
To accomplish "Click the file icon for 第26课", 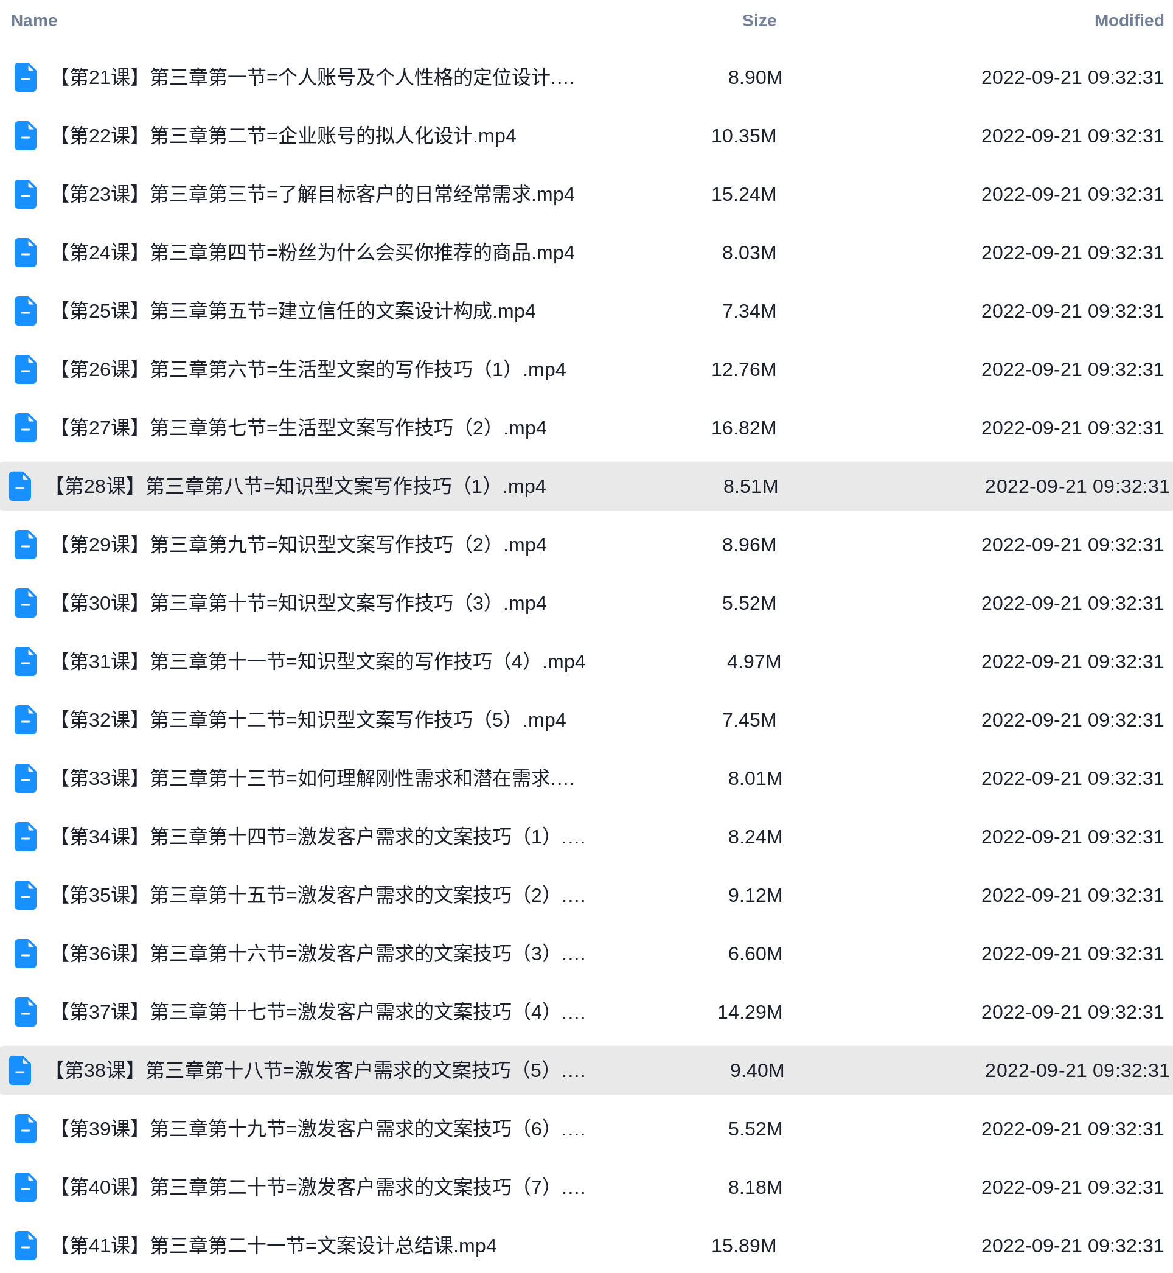I will [x=26, y=369].
